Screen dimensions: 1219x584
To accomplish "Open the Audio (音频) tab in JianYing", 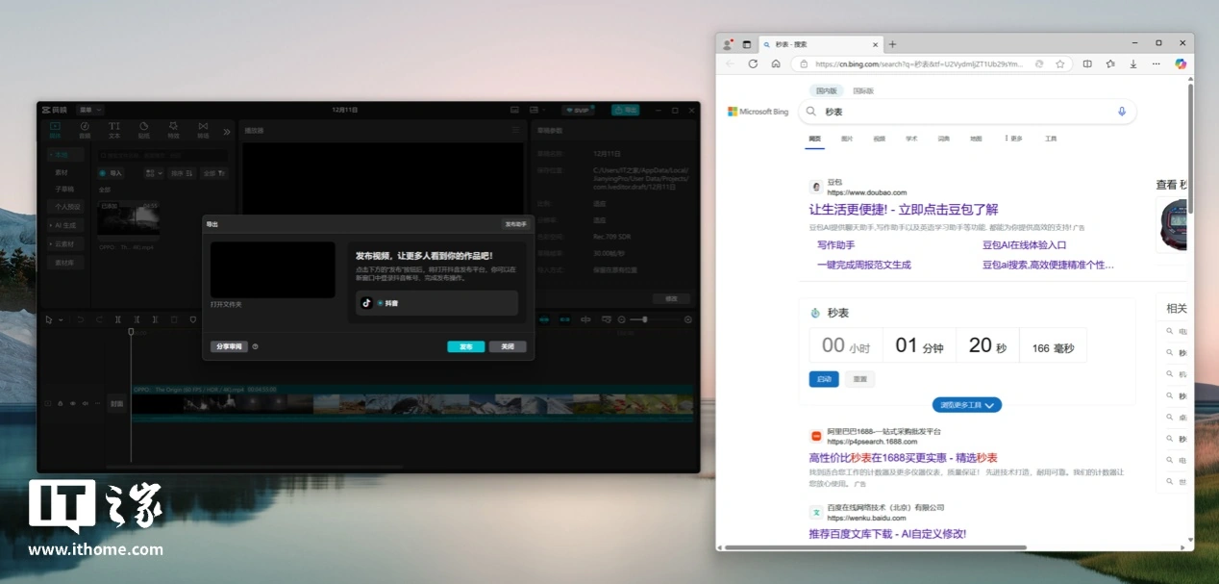I will coord(85,129).
